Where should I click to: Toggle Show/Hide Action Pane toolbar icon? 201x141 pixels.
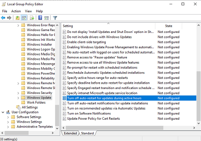point(47,18)
